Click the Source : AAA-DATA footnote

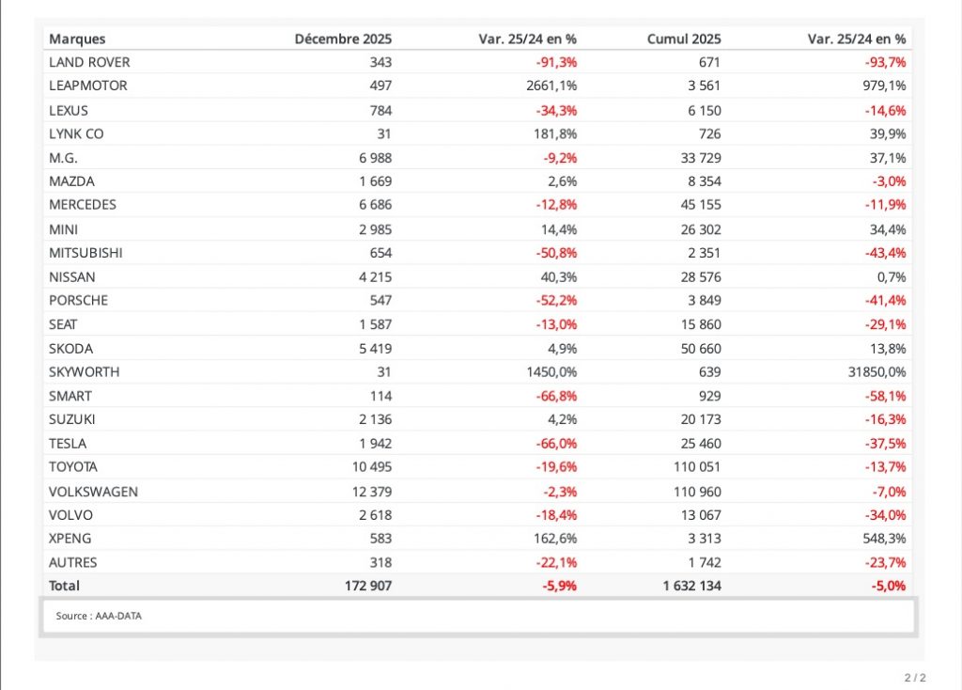click(x=99, y=616)
